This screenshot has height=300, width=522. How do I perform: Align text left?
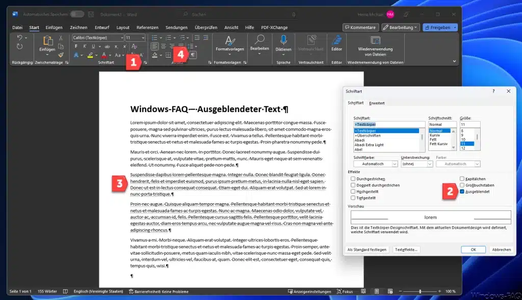click(155, 46)
